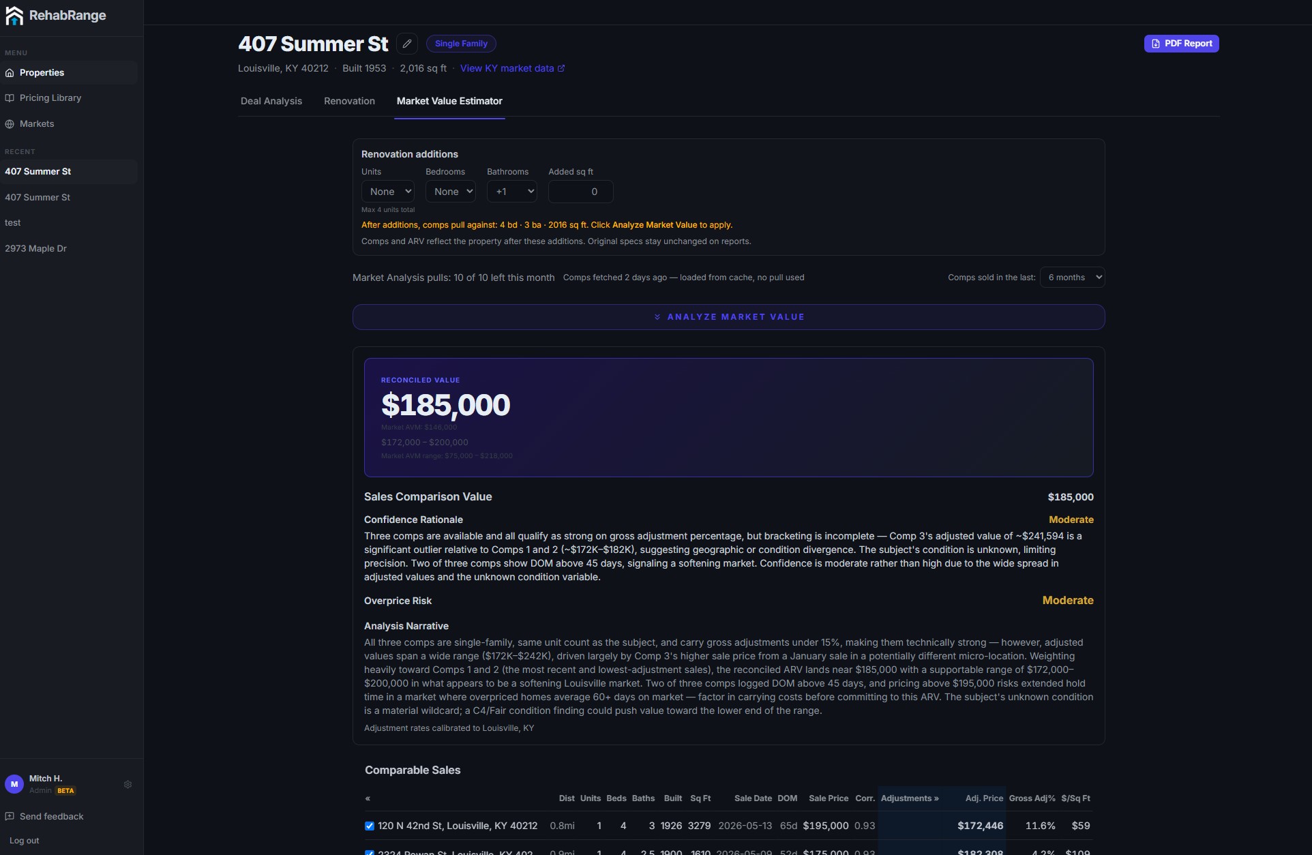
Task: Click the collapse columns double-chevron icon
Action: pyautogui.click(x=368, y=798)
